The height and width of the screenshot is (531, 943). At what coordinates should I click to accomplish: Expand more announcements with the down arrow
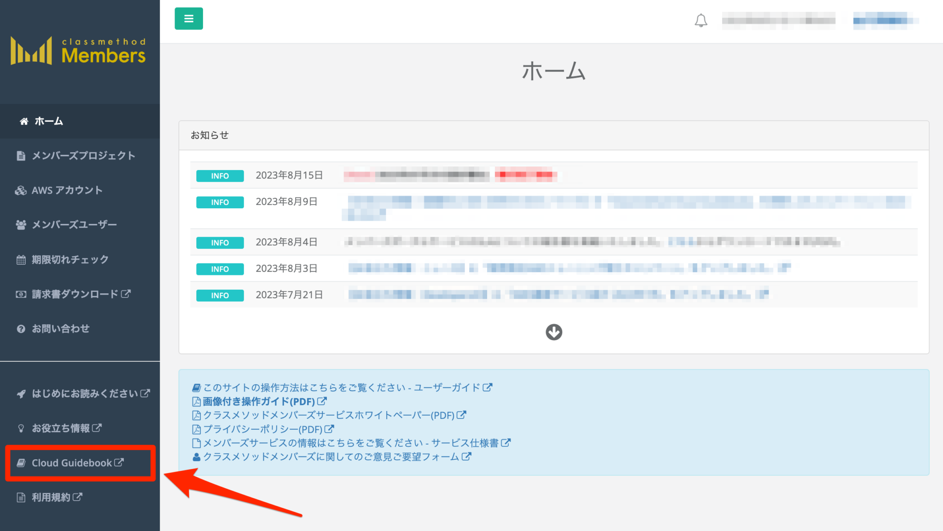coord(553,332)
